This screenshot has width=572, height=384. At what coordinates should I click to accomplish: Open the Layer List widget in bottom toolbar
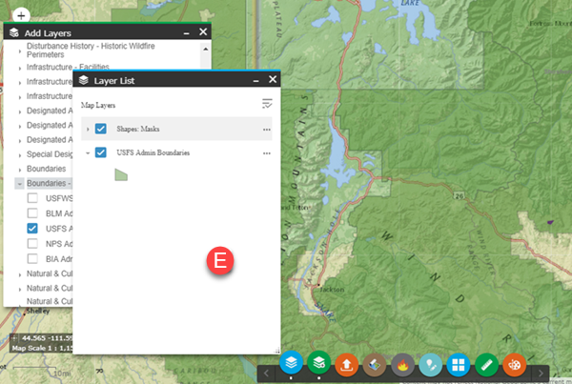click(291, 364)
